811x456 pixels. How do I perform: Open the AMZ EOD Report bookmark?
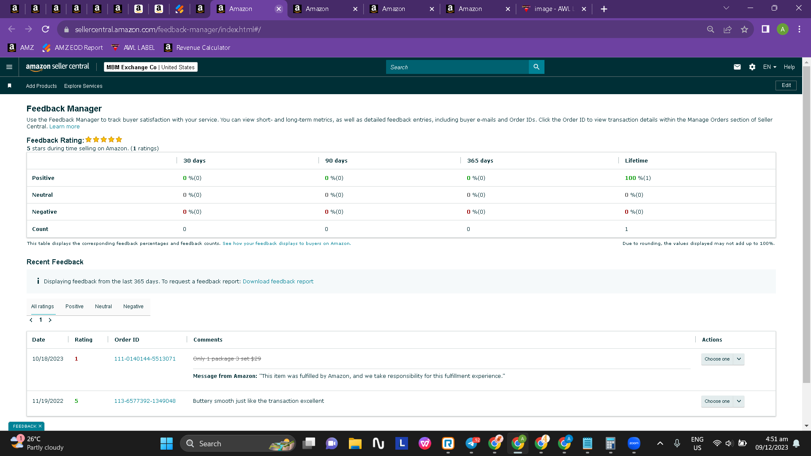(x=73, y=48)
